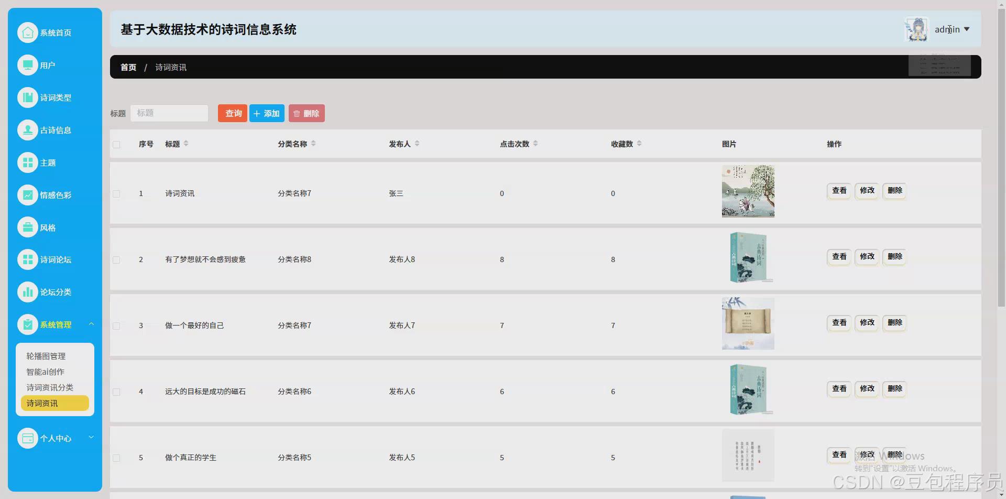Click the 风格 briefcase icon

[28, 227]
